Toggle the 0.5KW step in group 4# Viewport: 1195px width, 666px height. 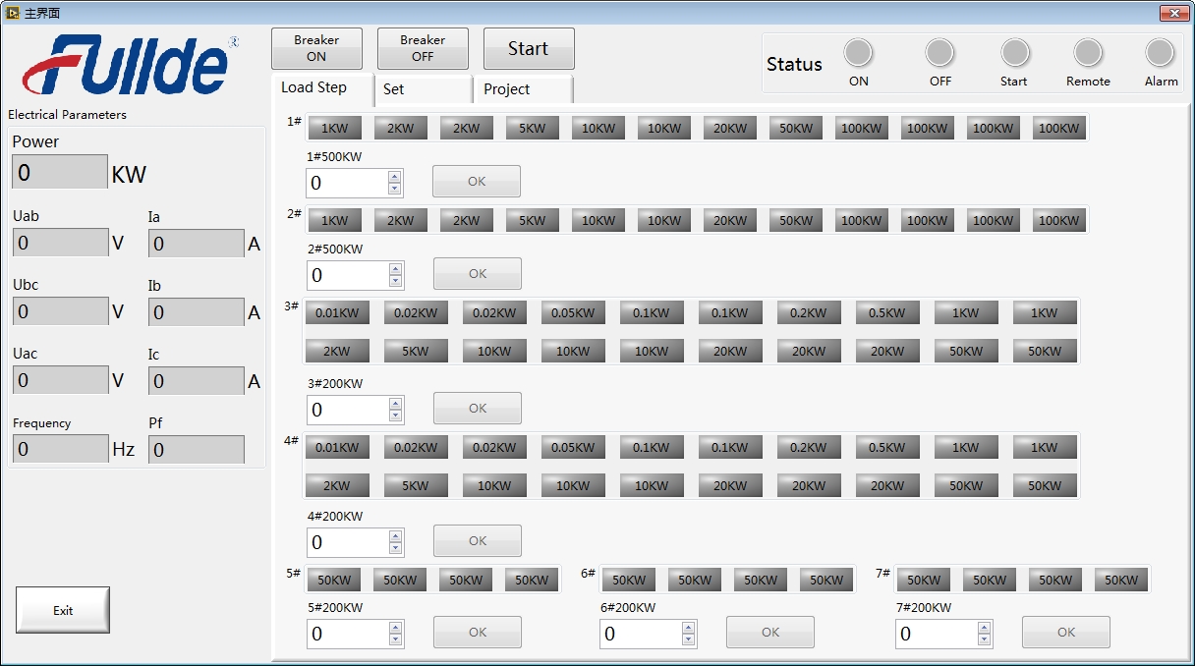887,447
